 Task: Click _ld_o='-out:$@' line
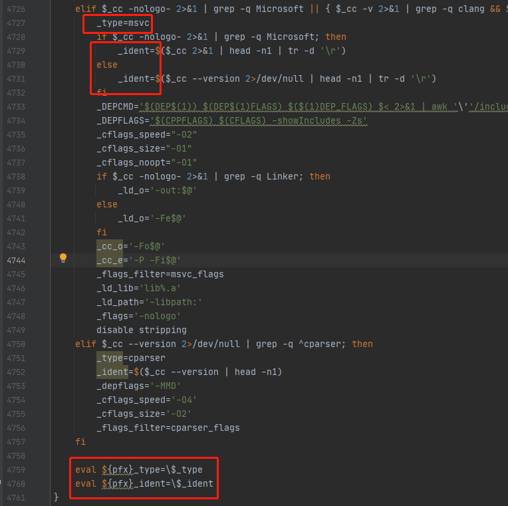157,190
